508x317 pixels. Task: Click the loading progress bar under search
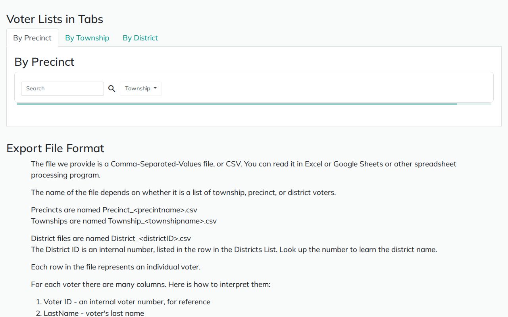254,104
